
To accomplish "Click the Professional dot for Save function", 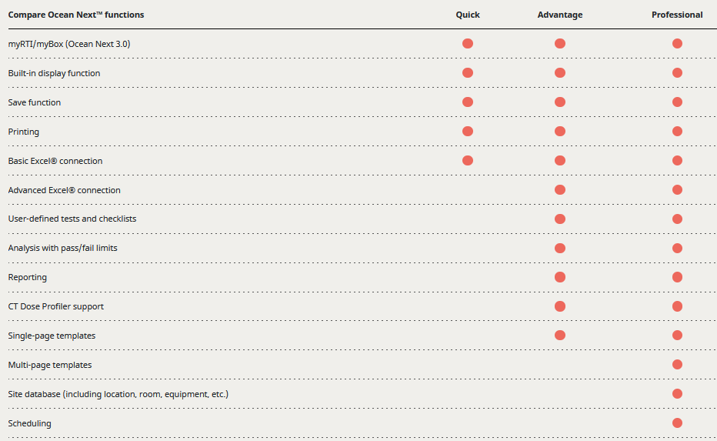I will click(677, 102).
